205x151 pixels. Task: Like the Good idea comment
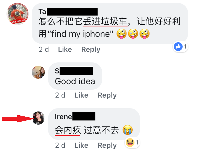81,95
